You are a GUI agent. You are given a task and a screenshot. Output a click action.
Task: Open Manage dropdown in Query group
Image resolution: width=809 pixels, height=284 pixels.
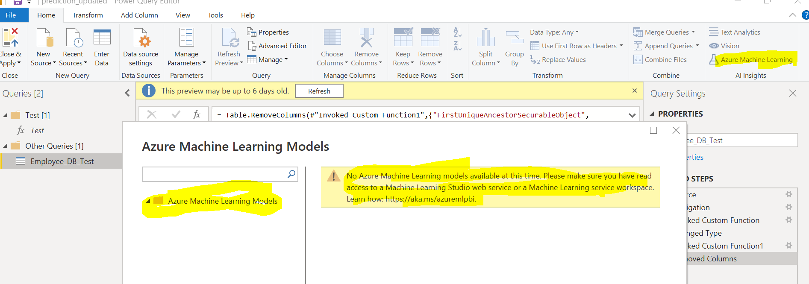tap(268, 59)
